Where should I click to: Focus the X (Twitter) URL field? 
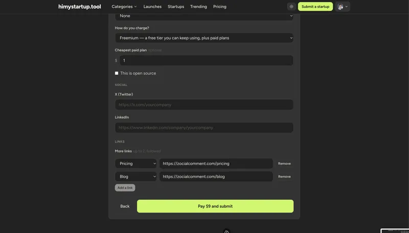click(204, 105)
